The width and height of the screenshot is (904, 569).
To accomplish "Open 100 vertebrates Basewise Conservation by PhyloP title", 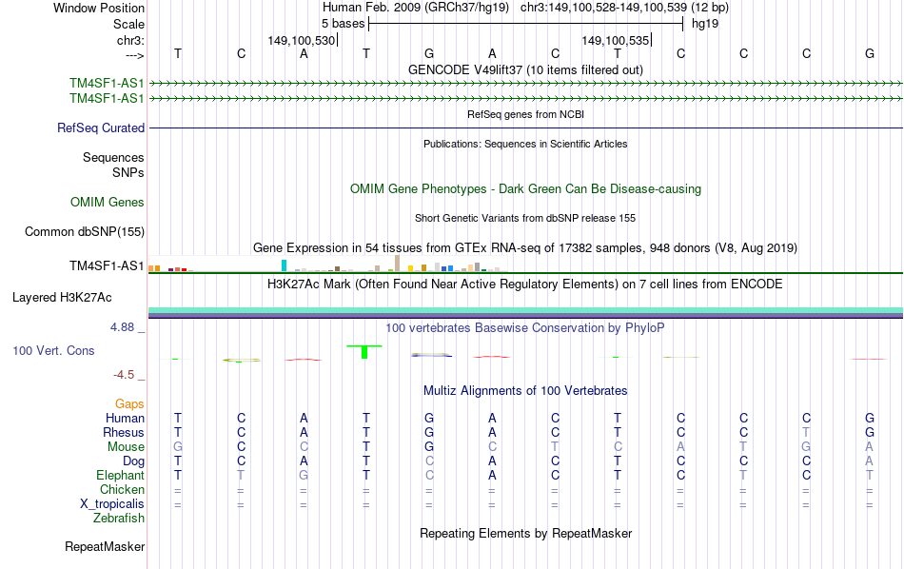I will click(525, 328).
